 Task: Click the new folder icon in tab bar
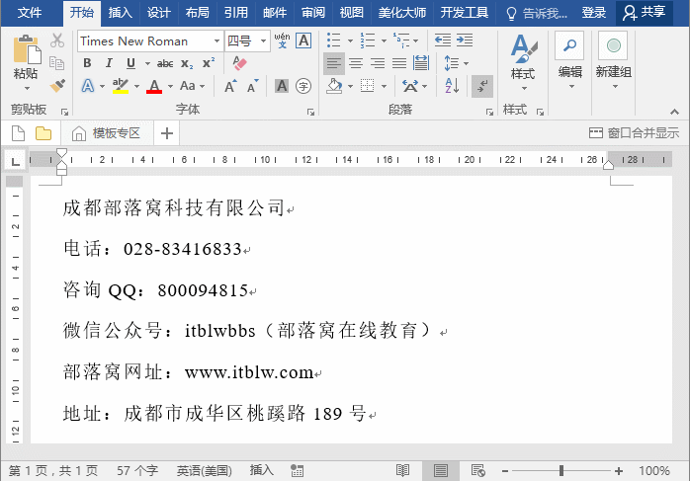[x=43, y=133]
